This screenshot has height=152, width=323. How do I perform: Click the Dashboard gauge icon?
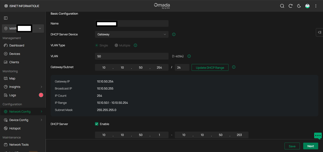6,46
